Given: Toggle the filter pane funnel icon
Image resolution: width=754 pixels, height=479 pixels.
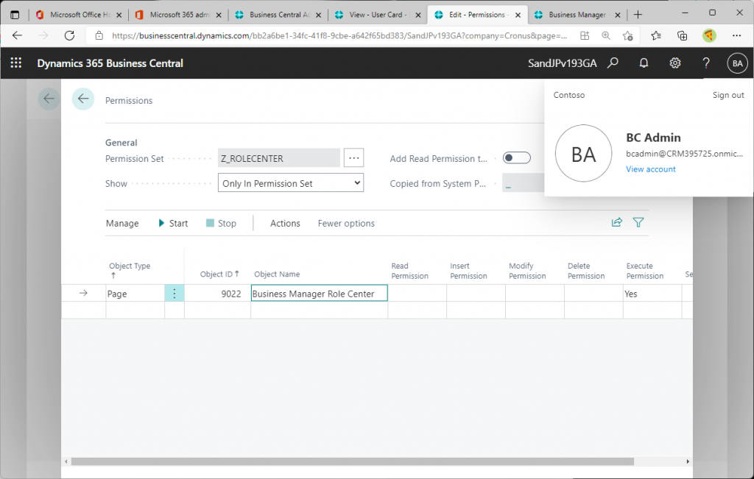Looking at the screenshot, I should pyautogui.click(x=638, y=222).
